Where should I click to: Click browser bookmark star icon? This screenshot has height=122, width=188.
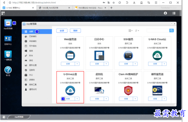click(x=114, y=2)
